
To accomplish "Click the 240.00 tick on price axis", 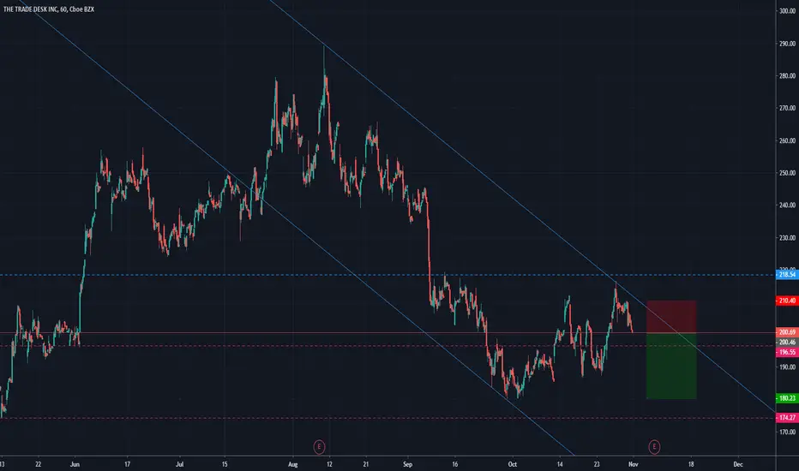I will pyautogui.click(x=787, y=206).
